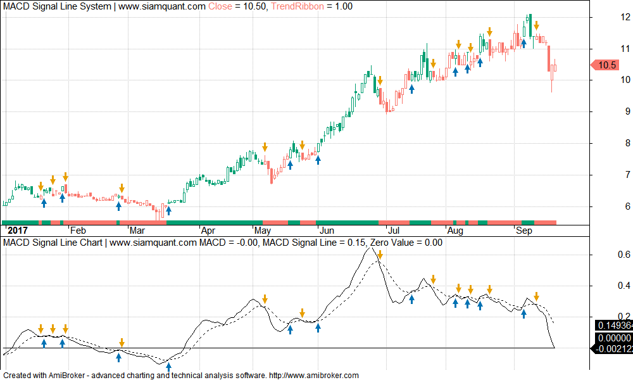Click the MACD Signal Line Chart title
The height and width of the screenshot is (380, 633).
(53, 243)
